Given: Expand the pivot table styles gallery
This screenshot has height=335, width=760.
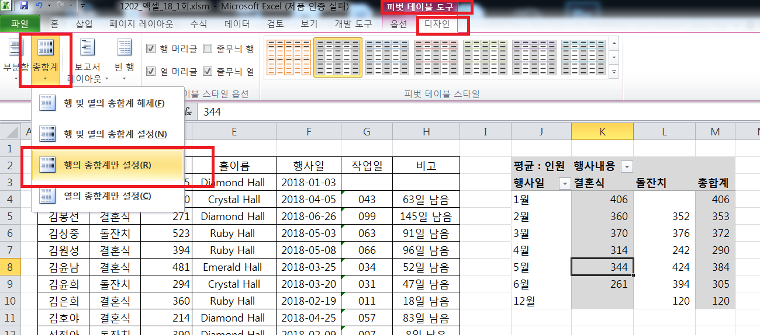Looking at the screenshot, I should (614, 72).
